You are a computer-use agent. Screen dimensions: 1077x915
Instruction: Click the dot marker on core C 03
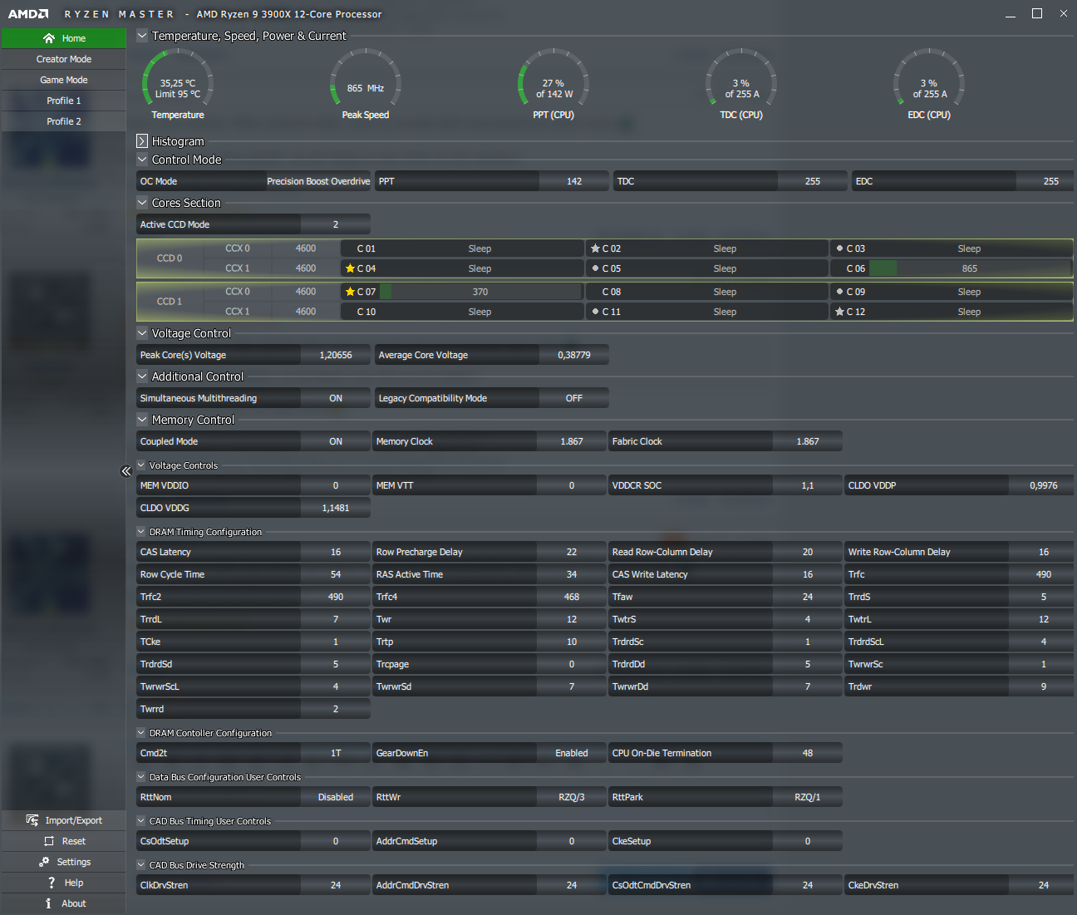(x=839, y=248)
